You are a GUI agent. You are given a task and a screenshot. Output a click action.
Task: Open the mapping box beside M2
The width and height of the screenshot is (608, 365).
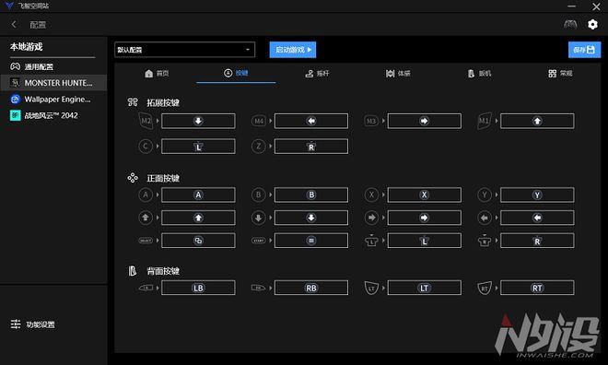point(198,121)
